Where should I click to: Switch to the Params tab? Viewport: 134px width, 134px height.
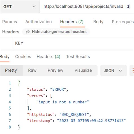(10, 22)
